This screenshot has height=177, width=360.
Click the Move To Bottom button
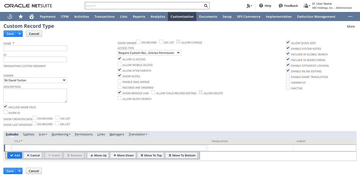[x=181, y=155]
